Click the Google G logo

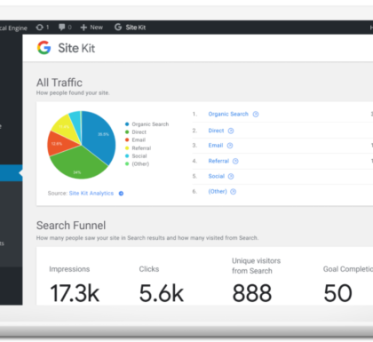(x=44, y=48)
